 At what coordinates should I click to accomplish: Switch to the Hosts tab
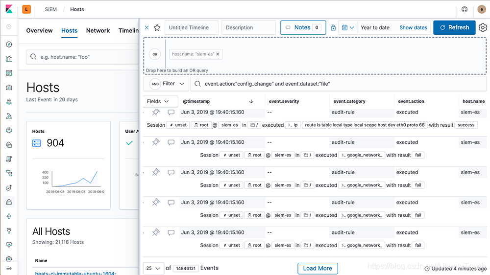(x=70, y=31)
